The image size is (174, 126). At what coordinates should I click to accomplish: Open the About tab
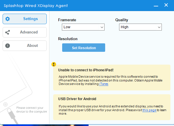pos(25,46)
